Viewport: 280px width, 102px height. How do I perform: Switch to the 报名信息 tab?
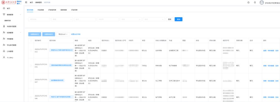tap(30, 10)
